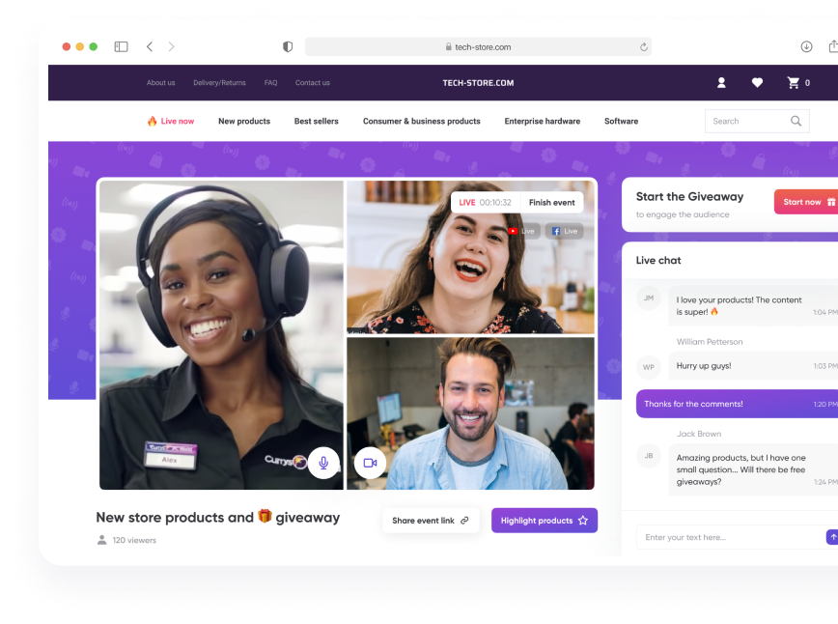838x624 pixels.
Task: Click the Highlight products button
Action: coord(545,521)
